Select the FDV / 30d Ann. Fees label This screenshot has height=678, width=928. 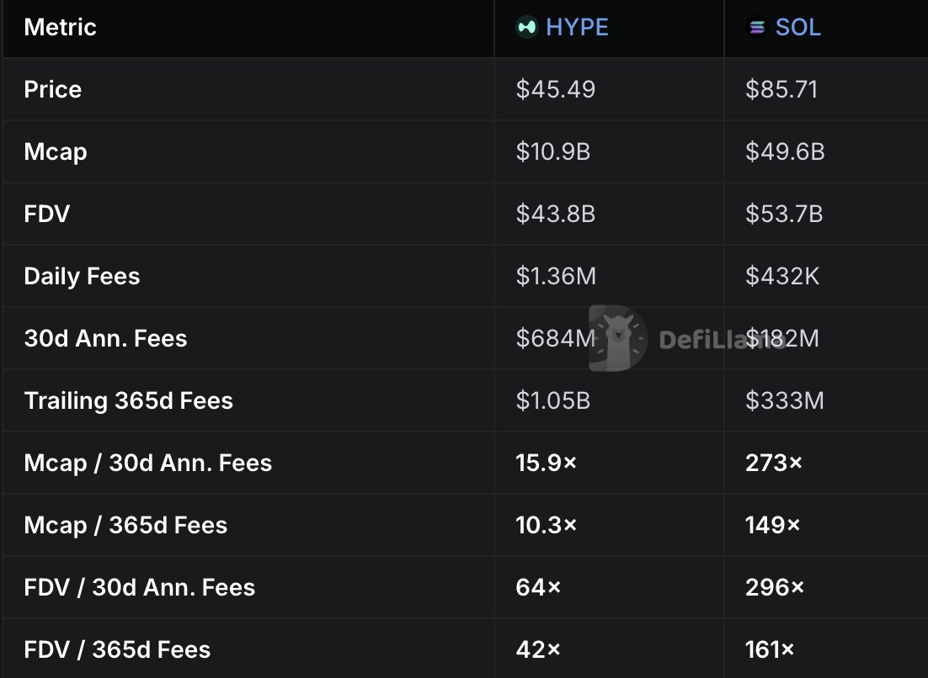pos(140,587)
